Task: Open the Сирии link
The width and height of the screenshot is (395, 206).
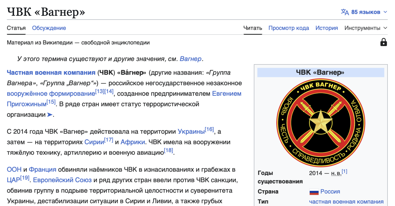Action: coord(94,142)
